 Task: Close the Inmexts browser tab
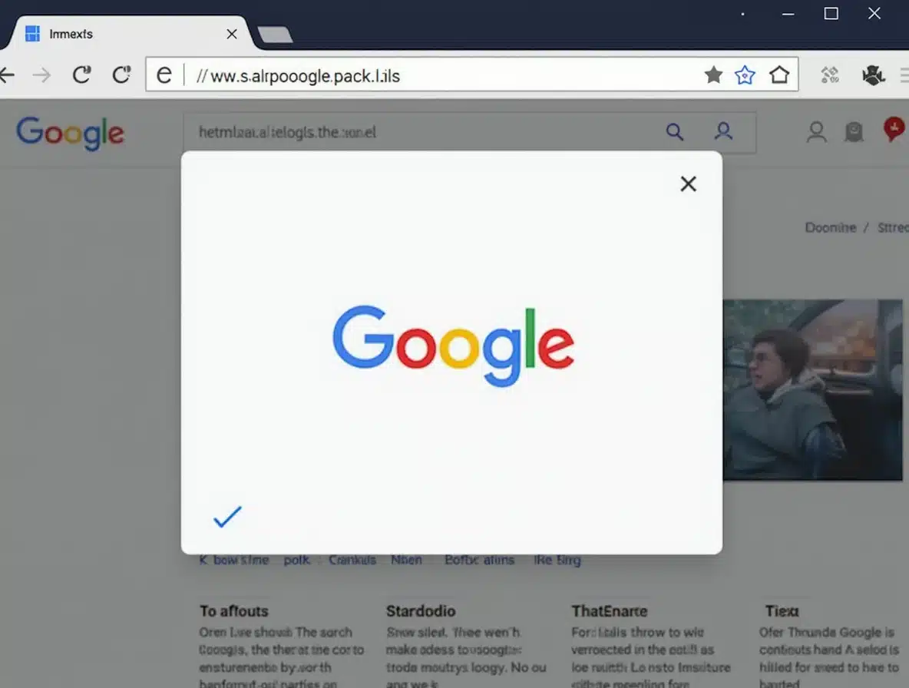[232, 35]
